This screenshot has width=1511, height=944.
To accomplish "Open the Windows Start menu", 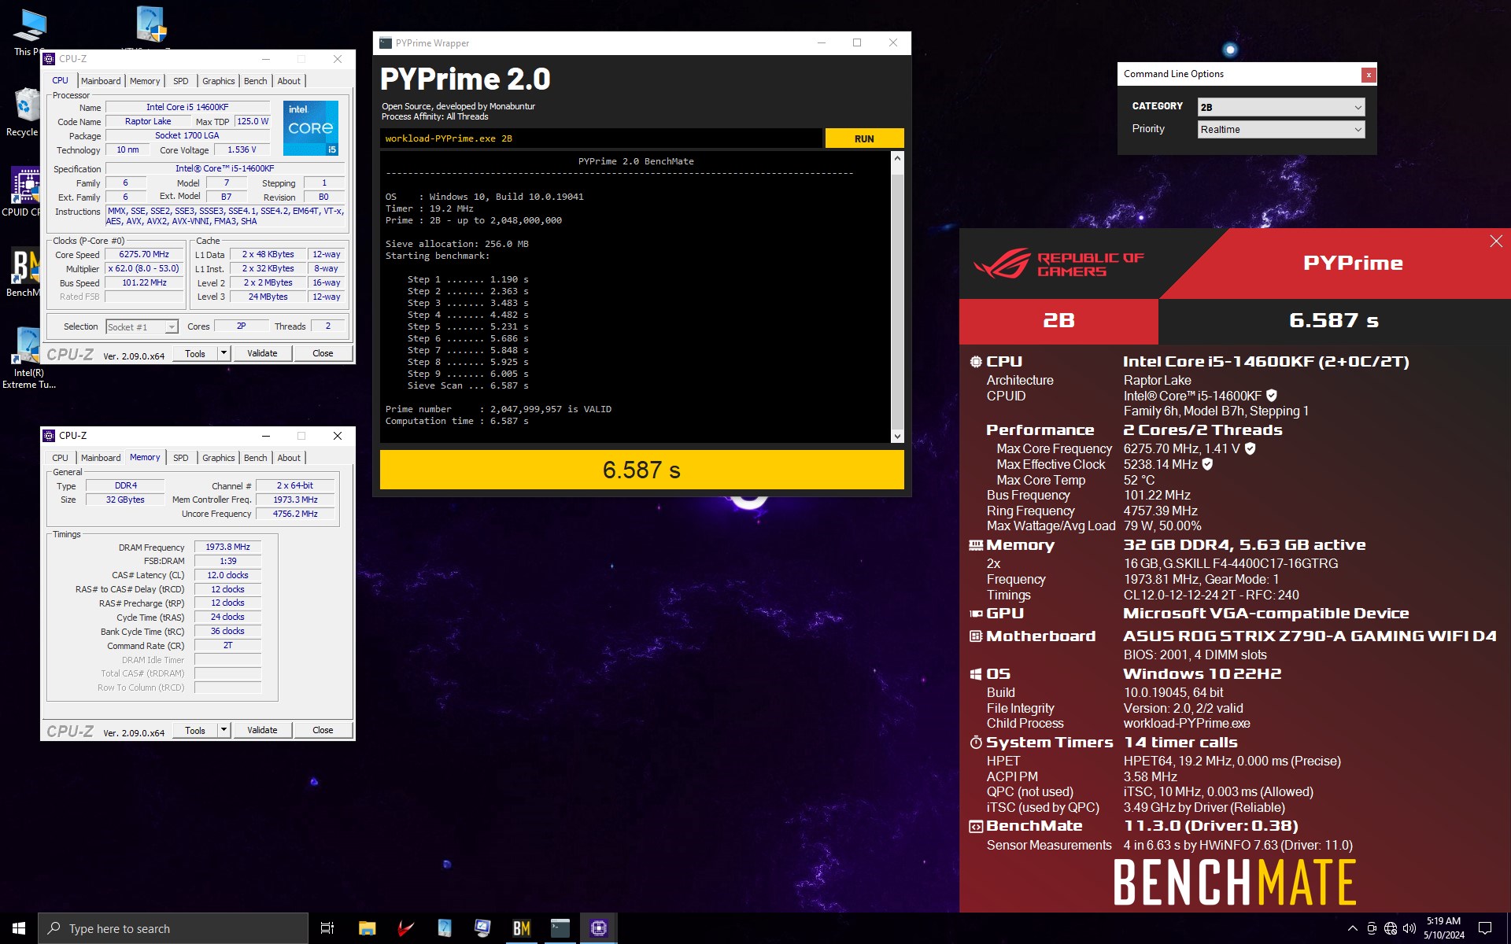I will click(19, 928).
